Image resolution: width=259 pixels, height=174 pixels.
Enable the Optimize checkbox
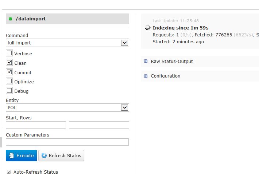tap(9, 81)
